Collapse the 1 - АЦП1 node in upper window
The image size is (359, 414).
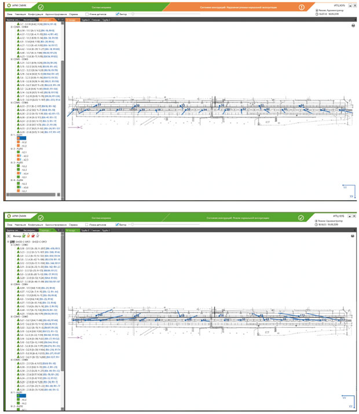12,135
